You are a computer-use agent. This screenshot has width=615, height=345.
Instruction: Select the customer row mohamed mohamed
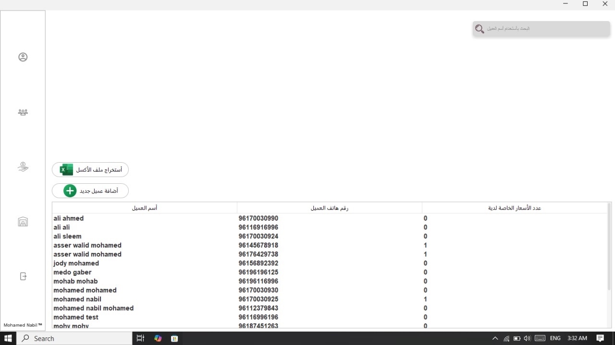click(x=330, y=290)
